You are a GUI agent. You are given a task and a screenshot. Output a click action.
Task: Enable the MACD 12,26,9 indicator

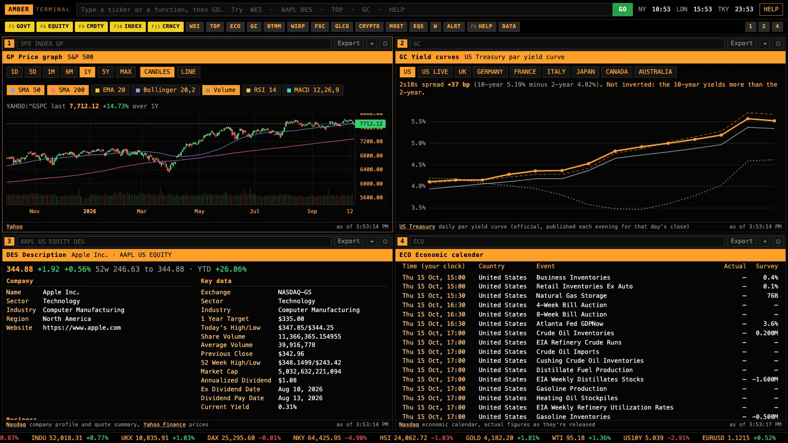click(313, 90)
